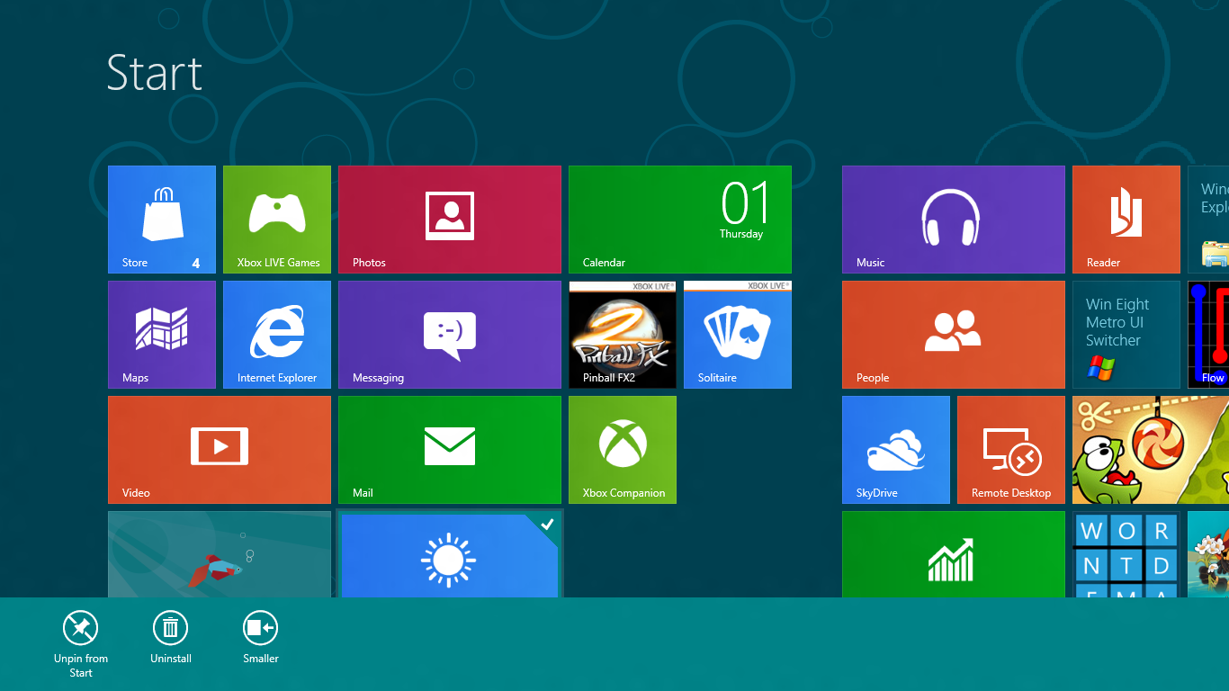Launch the Pinball FX2 game tile

point(623,335)
